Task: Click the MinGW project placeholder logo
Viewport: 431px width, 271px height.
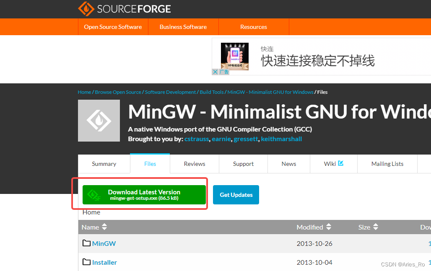Action: pos(99,121)
